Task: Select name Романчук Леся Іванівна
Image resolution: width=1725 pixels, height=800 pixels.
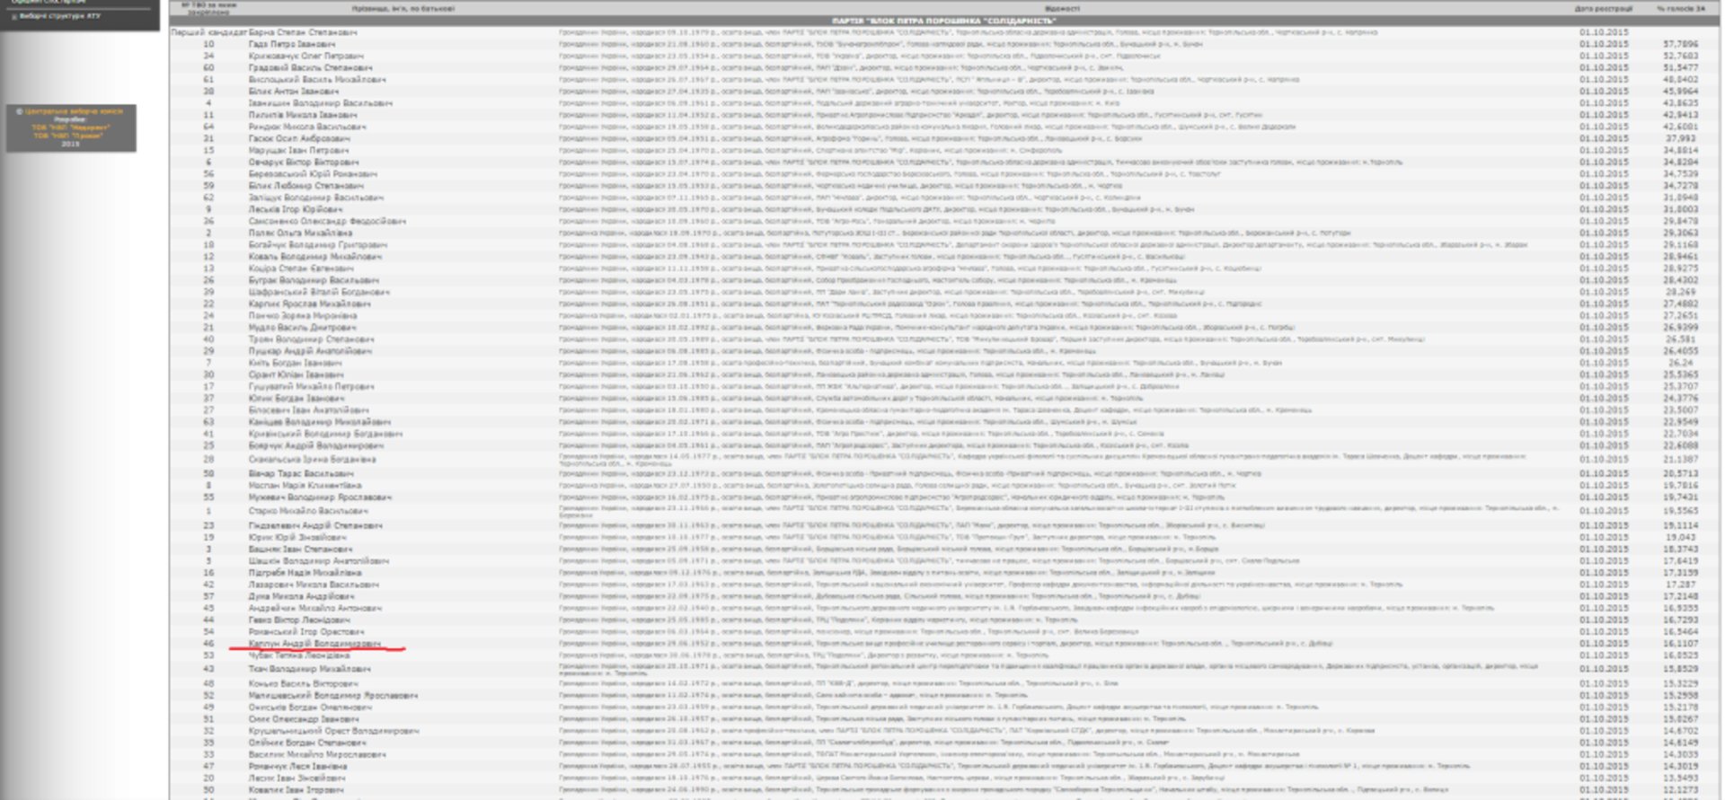Action: (297, 766)
